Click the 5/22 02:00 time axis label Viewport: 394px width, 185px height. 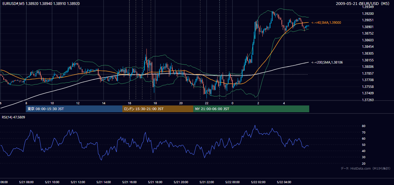point(258,182)
